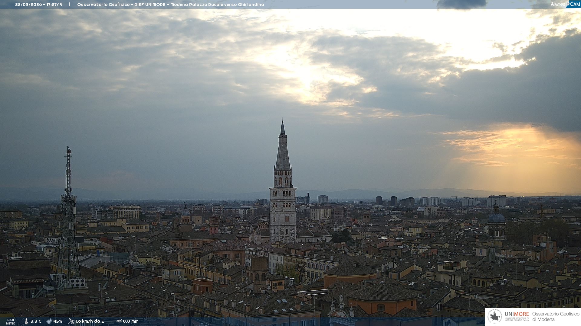581x326 pixels.
Task: Click the UNIMORE university name text
Action: [x=517, y=314]
